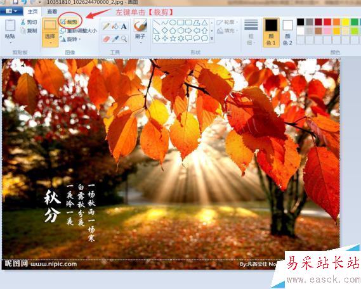
Task: Choose the Right triangle shape
Action: (157, 30)
